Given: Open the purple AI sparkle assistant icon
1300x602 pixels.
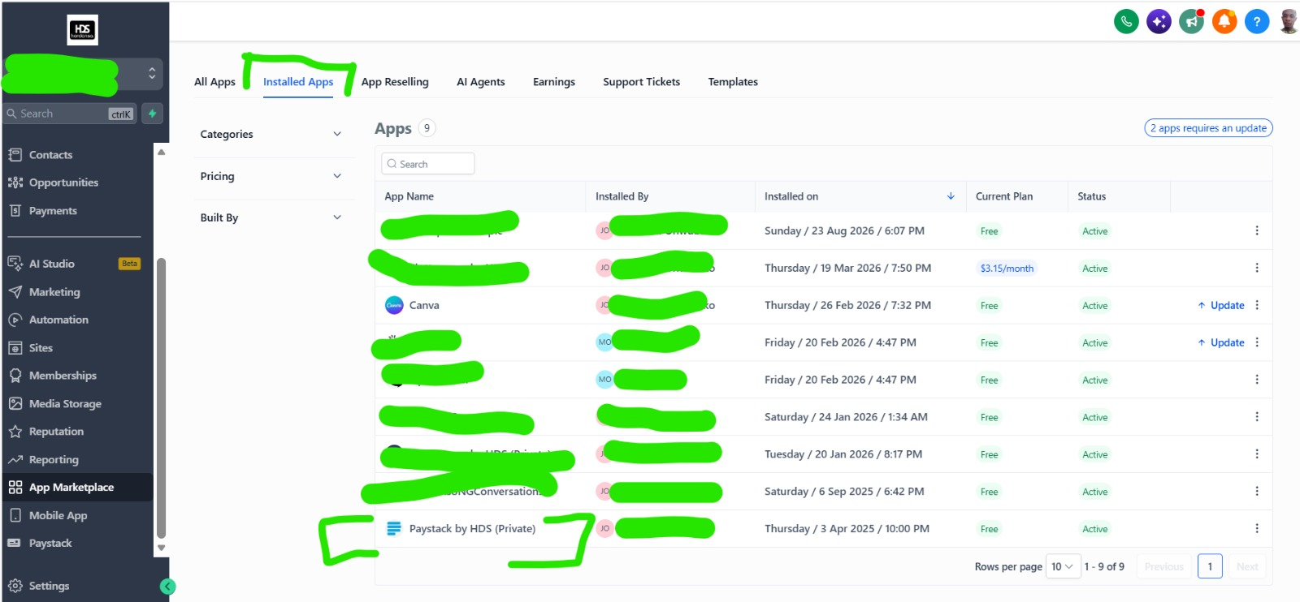Looking at the screenshot, I should click(1159, 22).
